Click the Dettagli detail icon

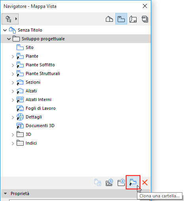click(20, 117)
